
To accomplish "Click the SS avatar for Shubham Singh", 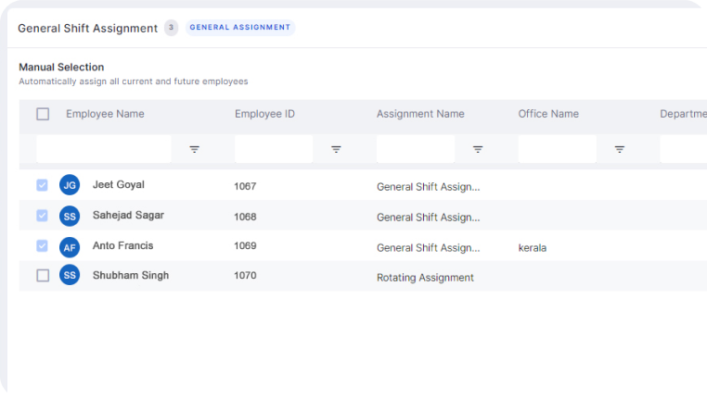I will tap(70, 275).
